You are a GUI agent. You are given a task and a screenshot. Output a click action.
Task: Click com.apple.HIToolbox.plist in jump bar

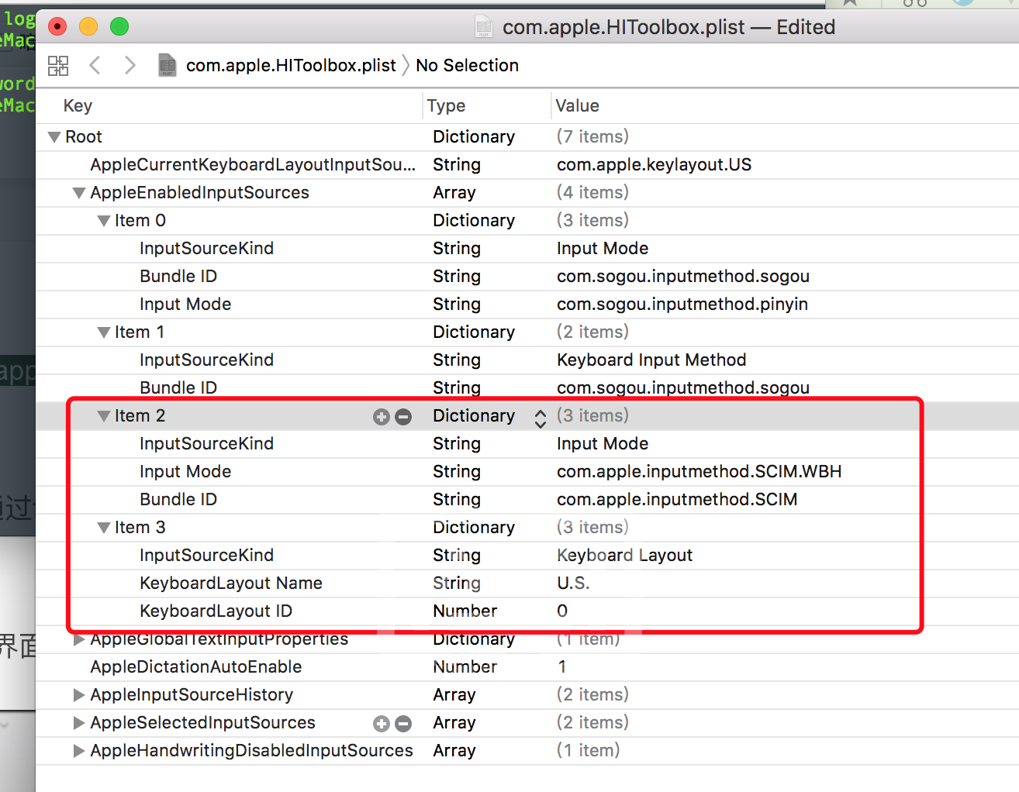pyautogui.click(x=291, y=65)
